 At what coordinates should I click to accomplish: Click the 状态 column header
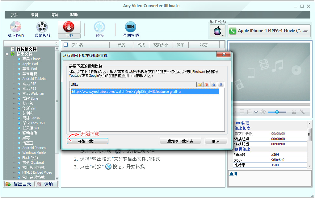point(204,45)
